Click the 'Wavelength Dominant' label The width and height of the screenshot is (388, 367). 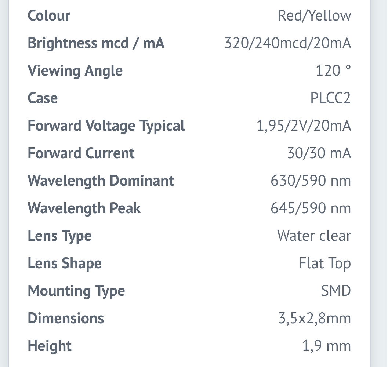pos(101,181)
